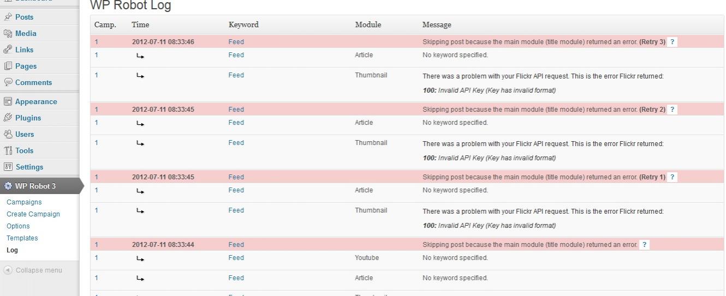Click the Comments bubble icon
This screenshot has height=296, width=726.
(8, 82)
